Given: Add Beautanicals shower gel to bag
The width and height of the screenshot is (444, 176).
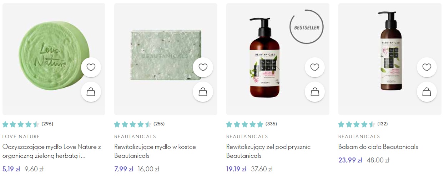Looking at the screenshot, I should click(315, 92).
